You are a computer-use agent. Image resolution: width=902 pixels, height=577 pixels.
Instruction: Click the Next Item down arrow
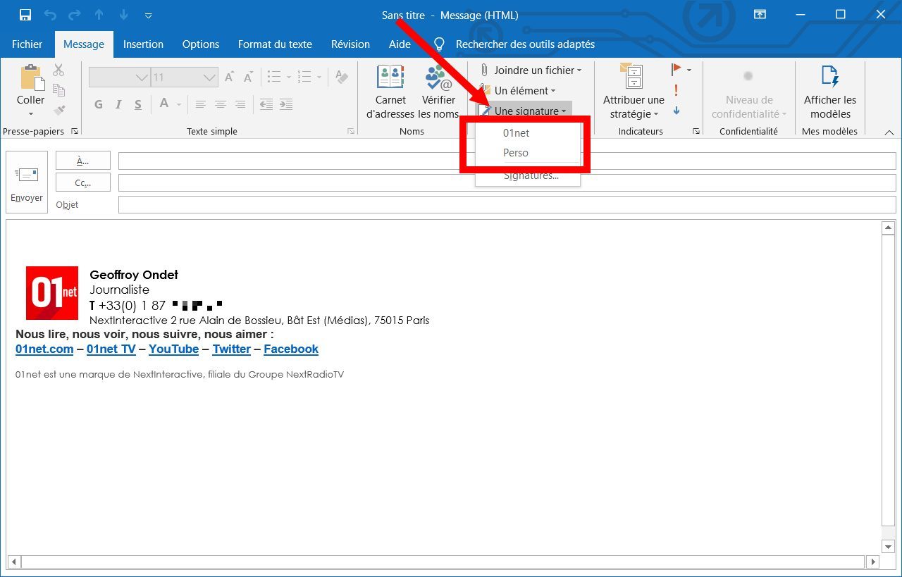(x=124, y=15)
